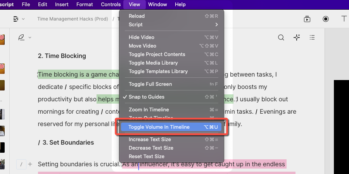Viewport: 349px width, 174px height.
Task: Click the Record button icon
Action: pos(326,19)
